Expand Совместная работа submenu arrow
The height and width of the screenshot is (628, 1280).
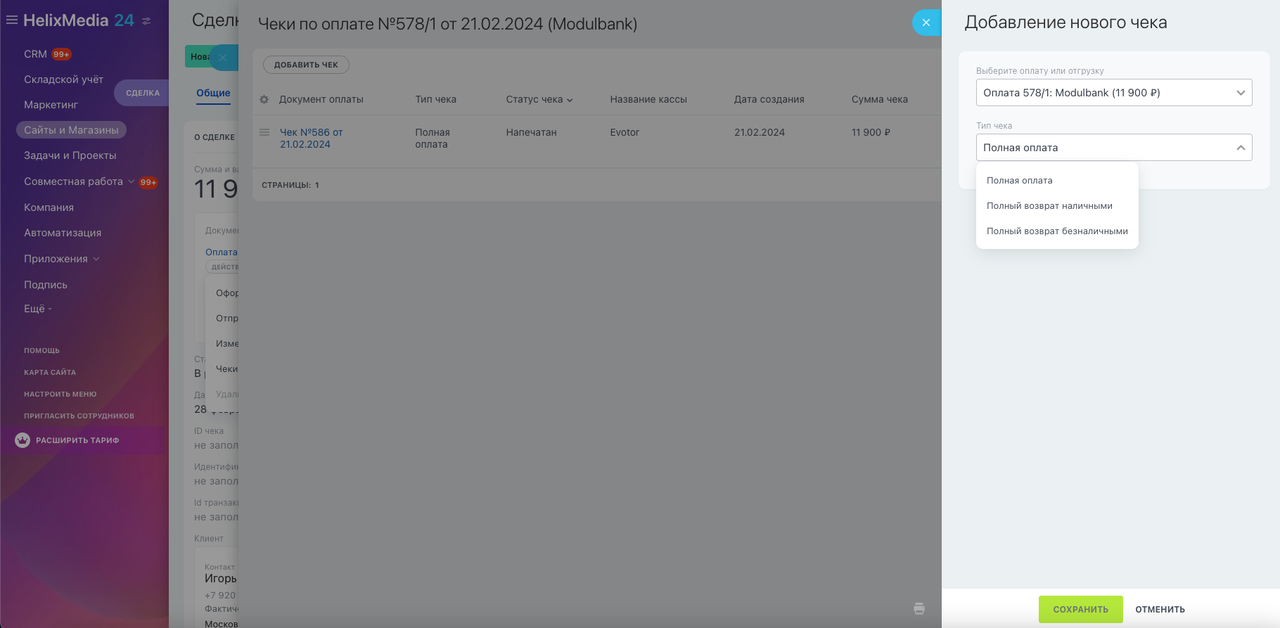[x=131, y=181]
